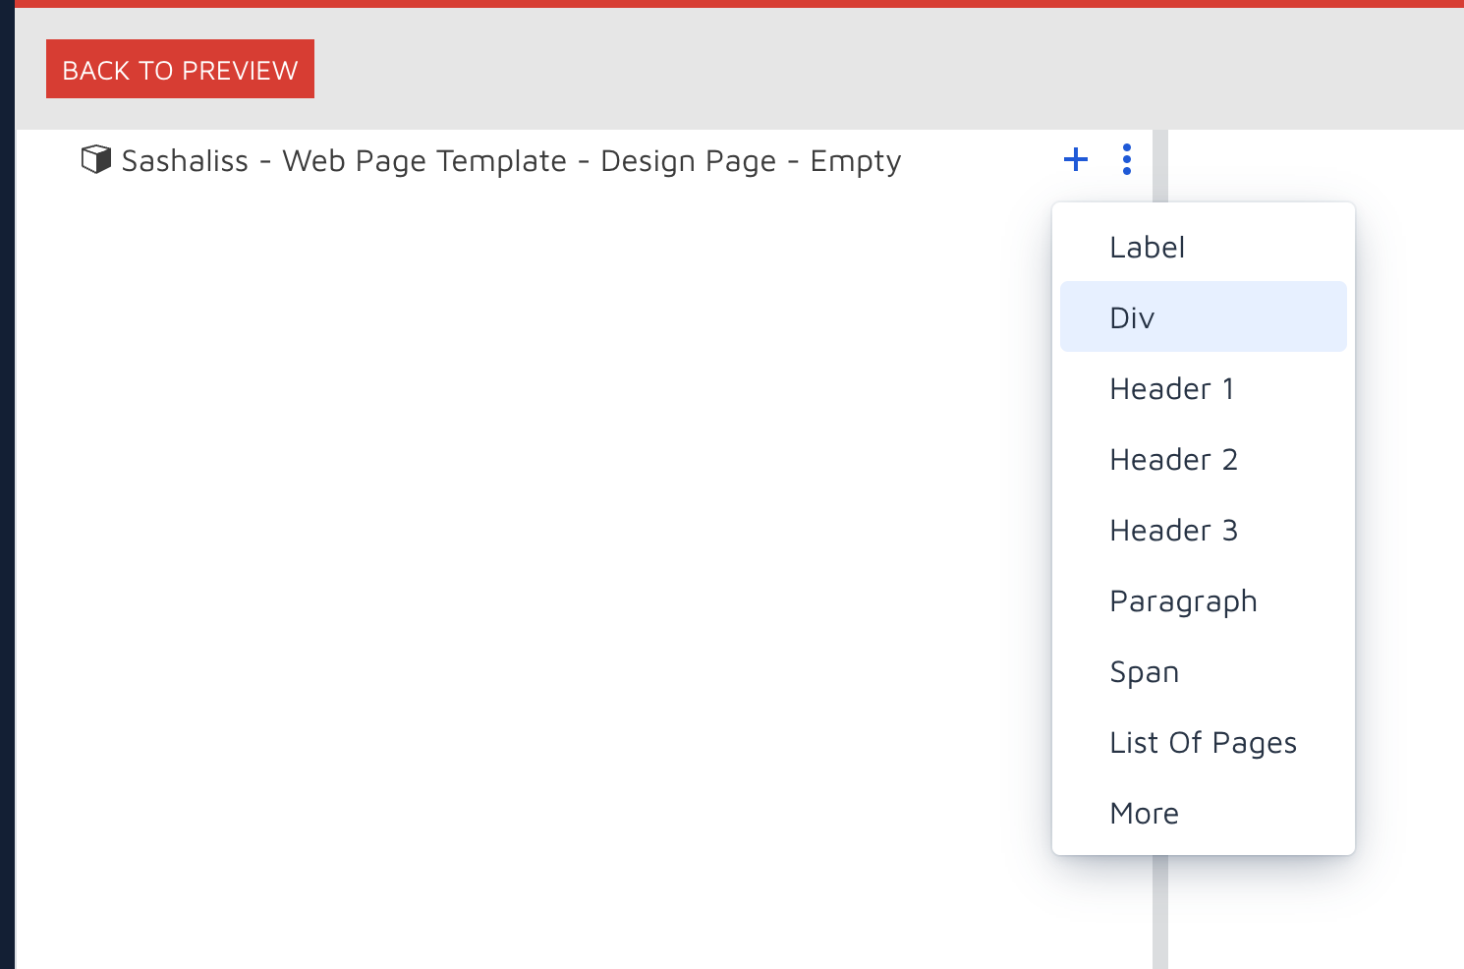Screen dimensions: 1464x969
Task: Click the BACK TO PREVIEW button
Action: tap(180, 70)
